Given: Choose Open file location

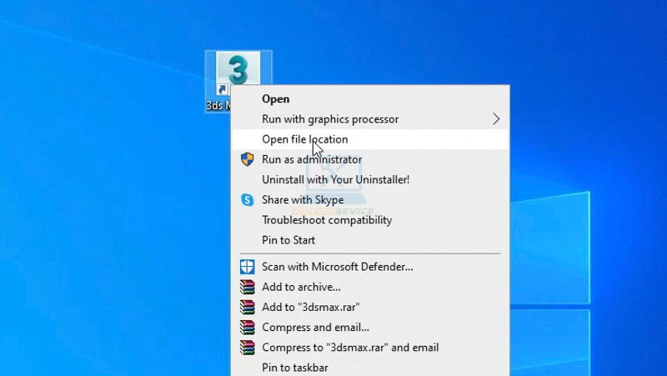Looking at the screenshot, I should (370, 139).
